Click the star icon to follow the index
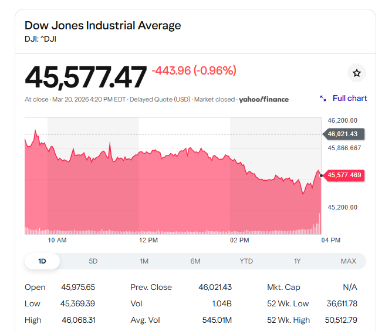The image size is (392, 331). (356, 73)
